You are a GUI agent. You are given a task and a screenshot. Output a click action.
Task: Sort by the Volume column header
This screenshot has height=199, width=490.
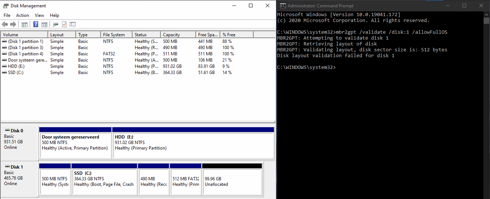click(x=24, y=34)
